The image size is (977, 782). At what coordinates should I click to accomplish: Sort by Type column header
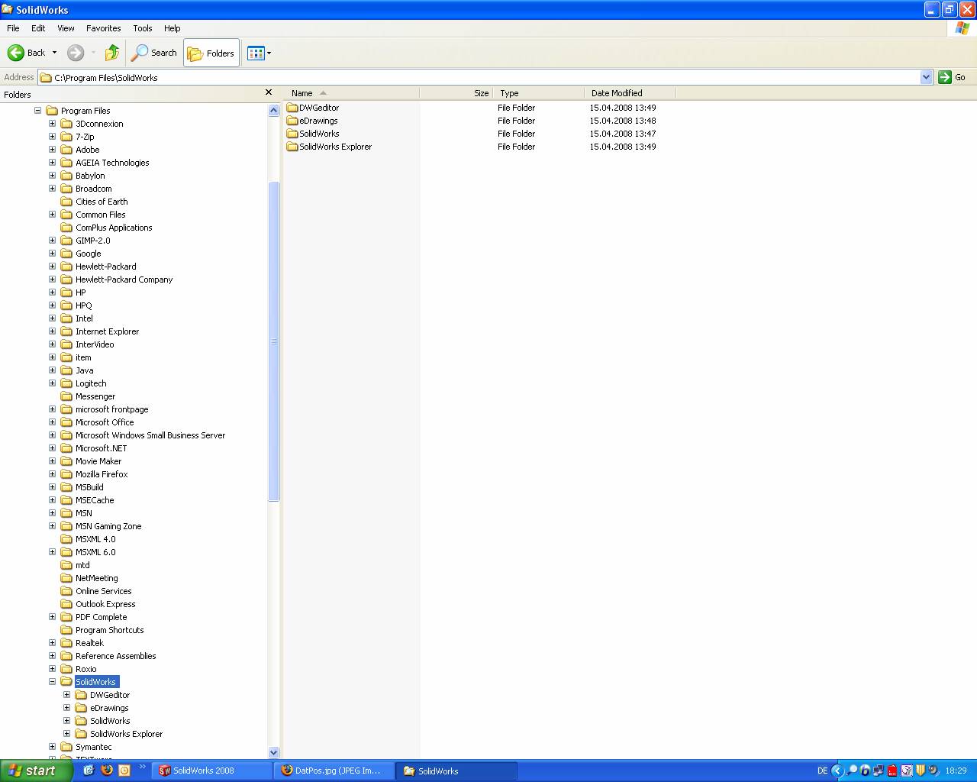[x=538, y=93]
